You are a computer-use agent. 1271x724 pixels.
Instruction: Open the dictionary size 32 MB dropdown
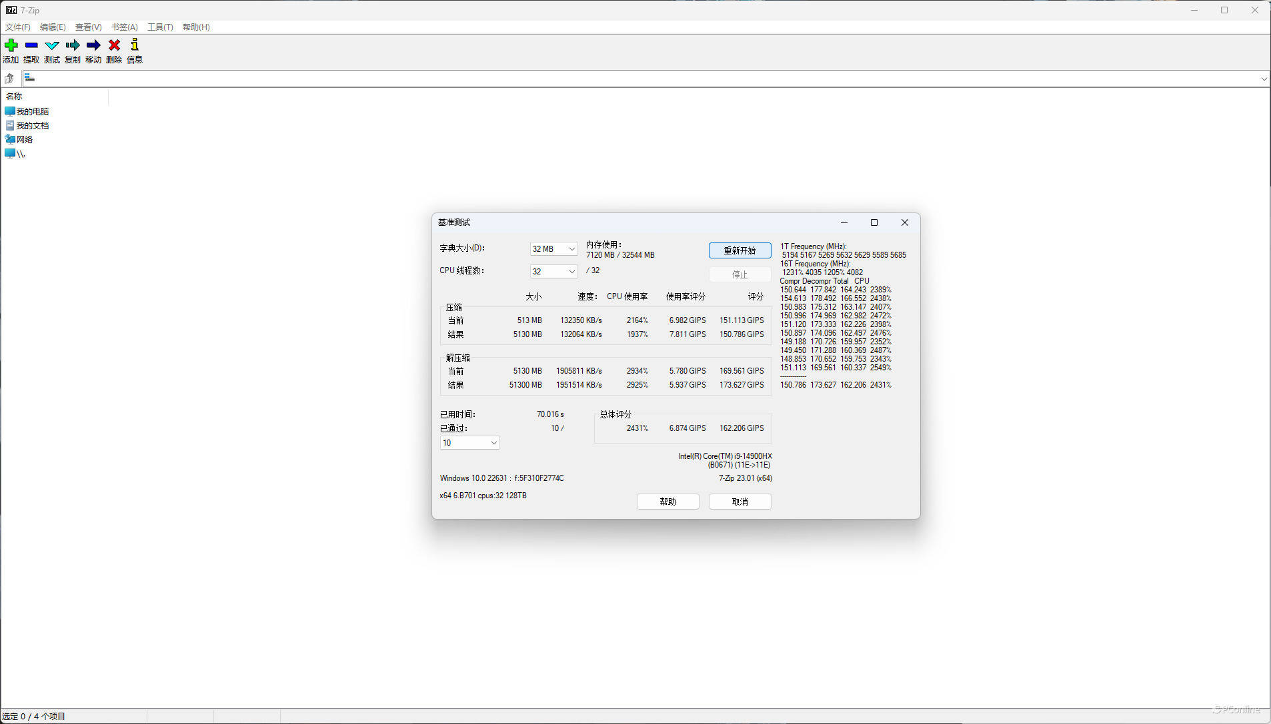pos(553,249)
